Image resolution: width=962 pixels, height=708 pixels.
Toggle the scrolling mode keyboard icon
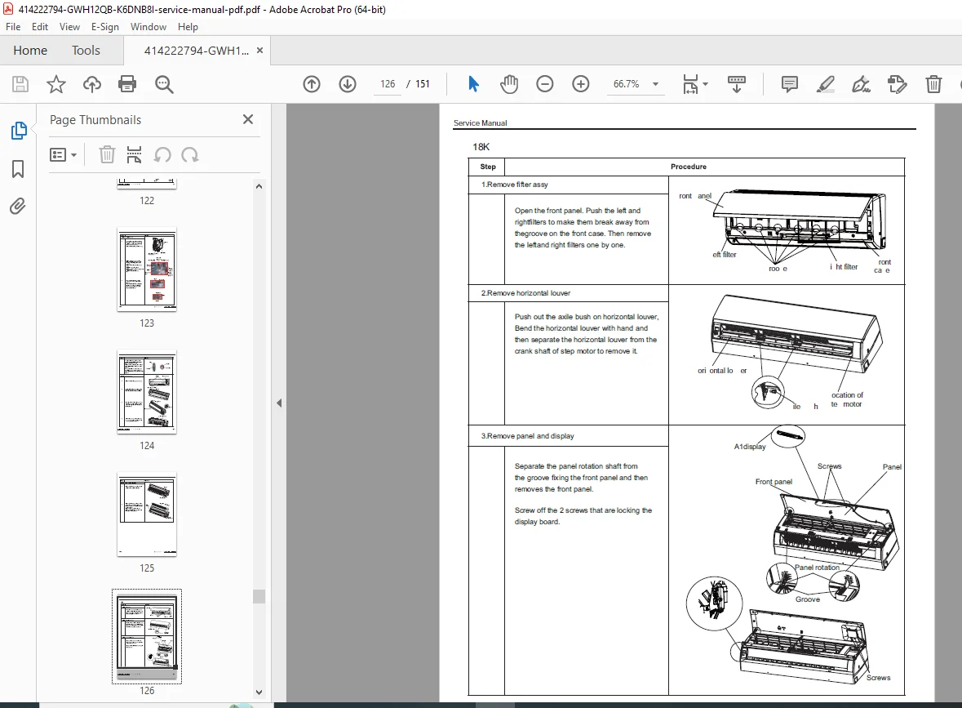pos(736,84)
